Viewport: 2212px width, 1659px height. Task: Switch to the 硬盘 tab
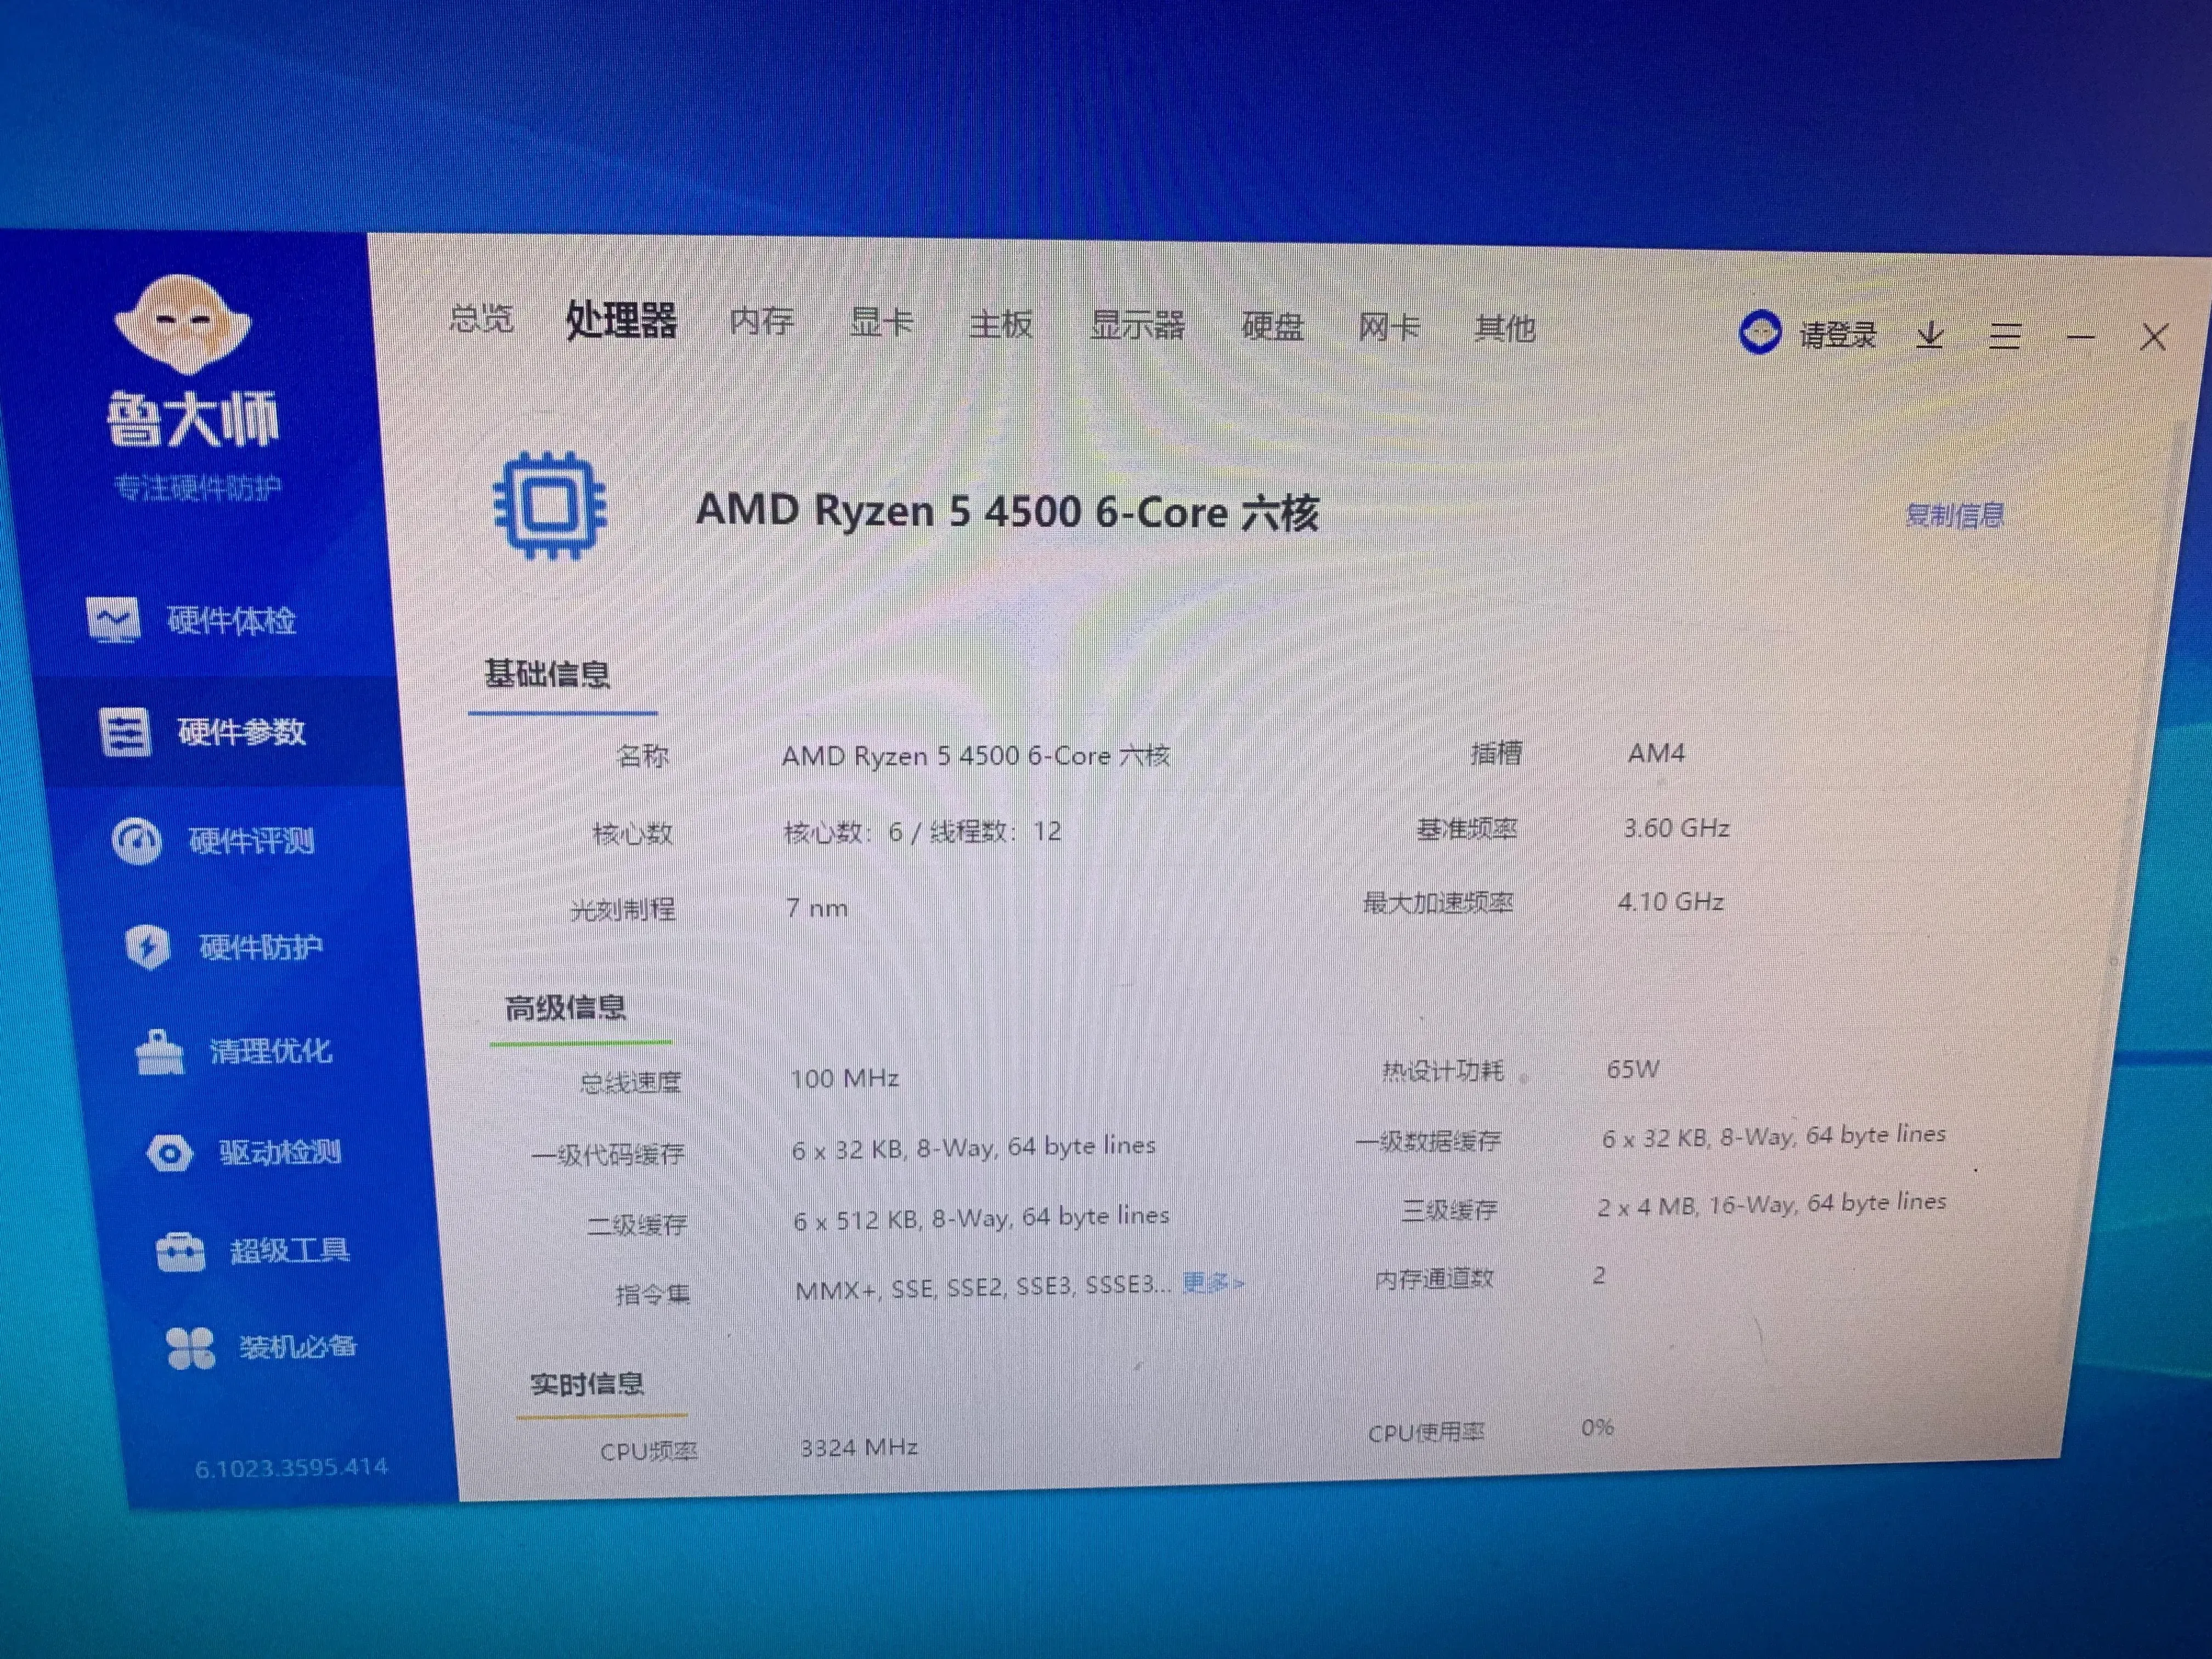click(1272, 326)
